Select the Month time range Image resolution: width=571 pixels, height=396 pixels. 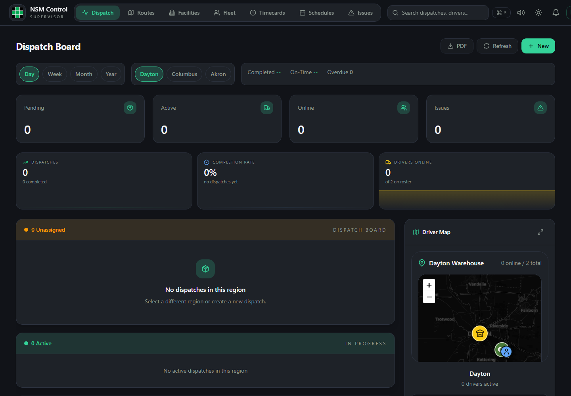tap(84, 74)
